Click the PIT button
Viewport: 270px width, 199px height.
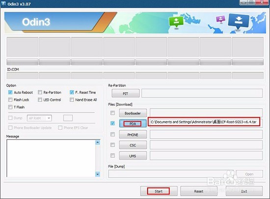tap(126, 93)
